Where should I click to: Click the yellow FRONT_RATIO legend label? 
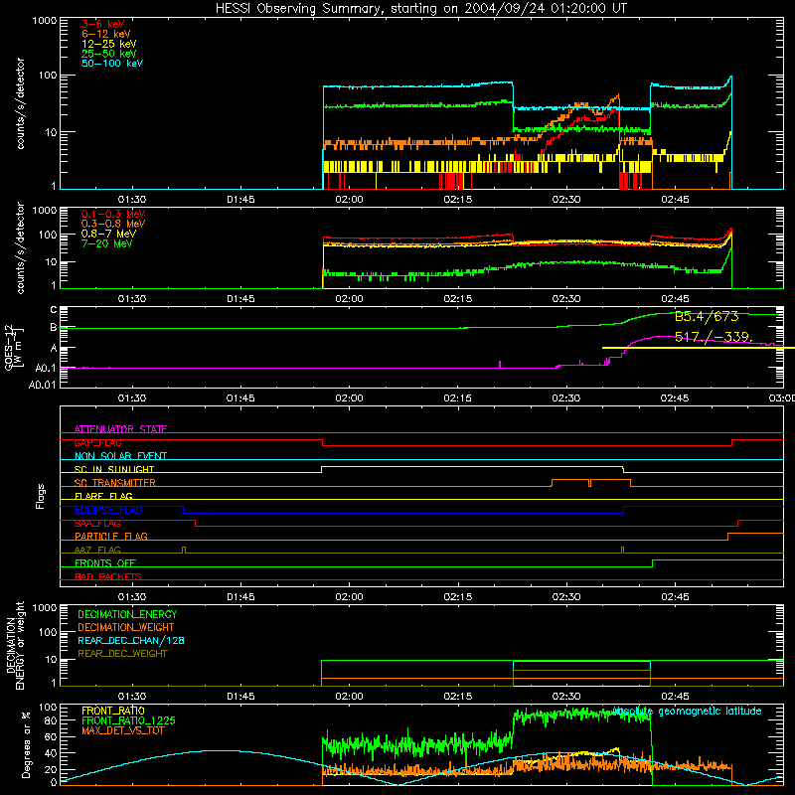click(x=113, y=711)
